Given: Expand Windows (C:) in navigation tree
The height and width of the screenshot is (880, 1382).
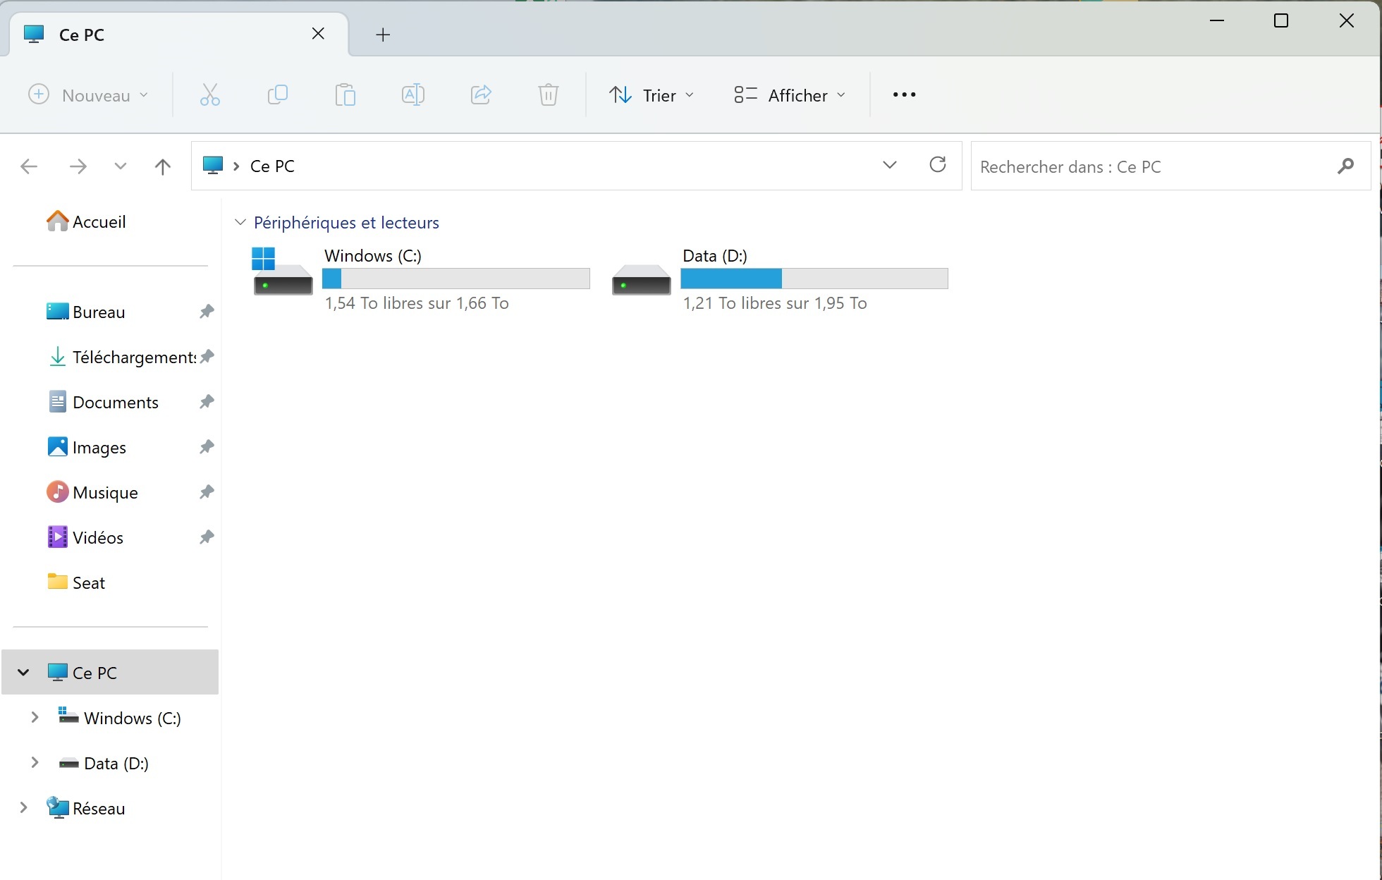Looking at the screenshot, I should point(35,718).
